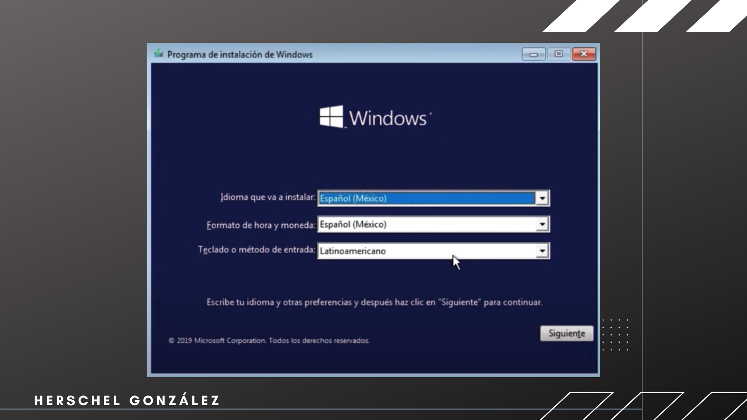This screenshot has height=420, width=747.
Task: Expand the Idioma dropdown menu
Action: 542,198
